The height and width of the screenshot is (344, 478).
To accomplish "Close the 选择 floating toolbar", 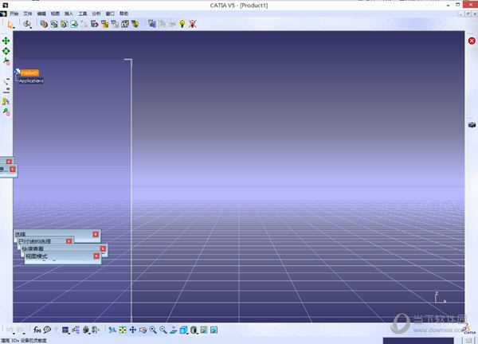I will pos(96,234).
